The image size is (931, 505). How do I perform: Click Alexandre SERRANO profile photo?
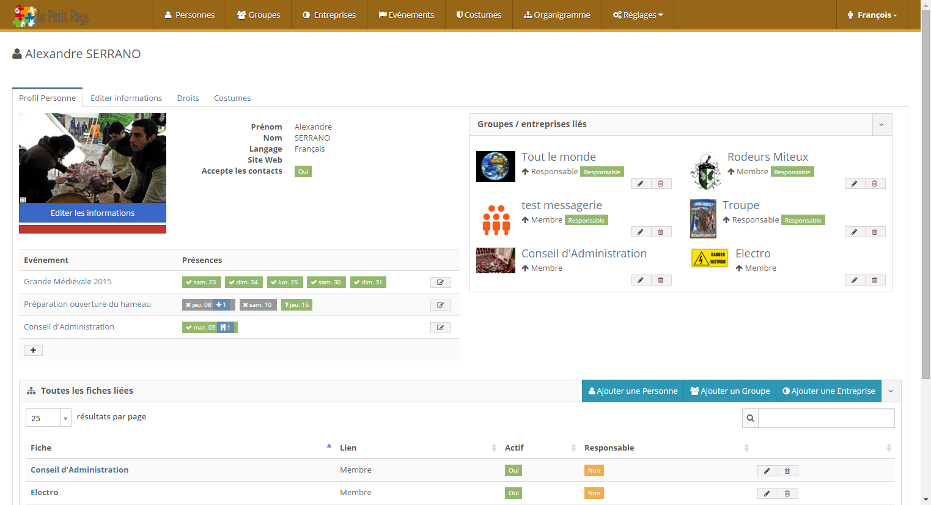92,158
